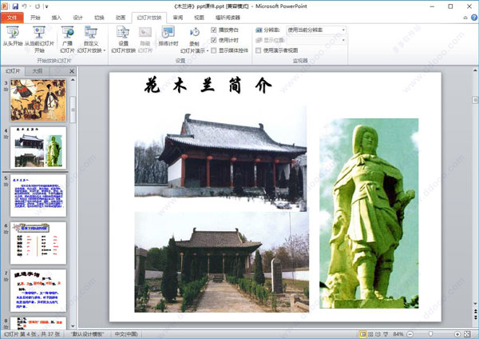The height and width of the screenshot is (339, 479).
Task: Open Customize Quick Access Toolbar arrow
Action: pyautogui.click(x=46, y=6)
